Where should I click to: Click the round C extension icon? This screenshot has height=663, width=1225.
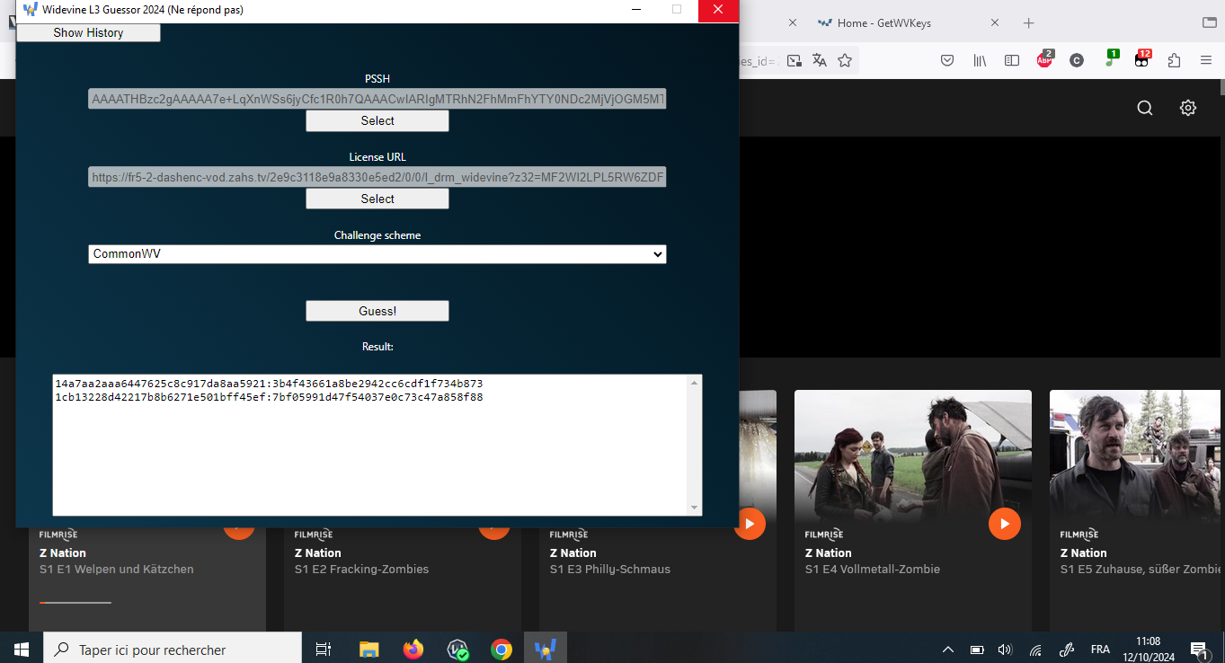coord(1077,60)
